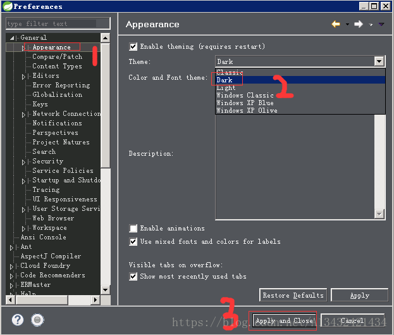Click Restore Defaults button
This screenshot has height=335, width=394.
pyautogui.click(x=293, y=295)
